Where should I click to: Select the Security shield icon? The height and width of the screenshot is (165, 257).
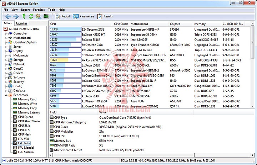click(10, 82)
